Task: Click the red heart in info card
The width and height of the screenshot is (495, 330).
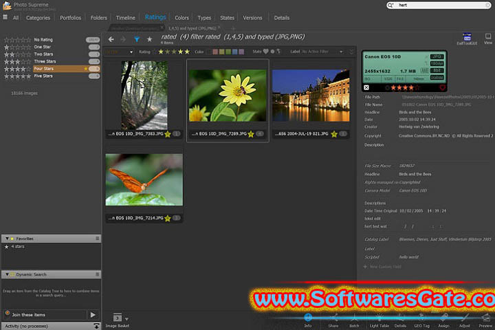Action: (x=442, y=87)
